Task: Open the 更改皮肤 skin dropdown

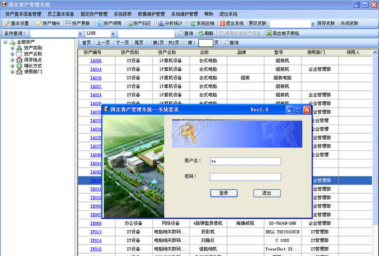Action: [x=313, y=24]
